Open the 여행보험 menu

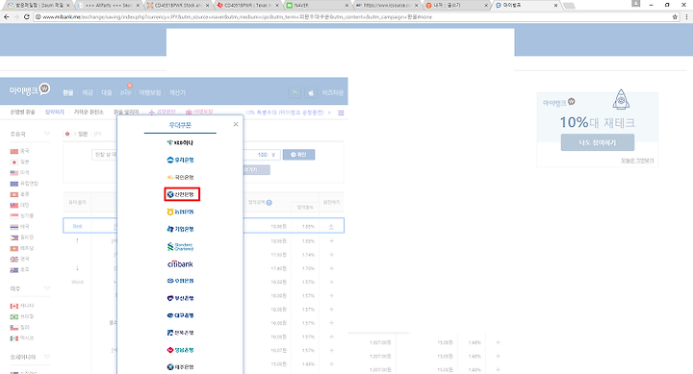pyautogui.click(x=150, y=92)
